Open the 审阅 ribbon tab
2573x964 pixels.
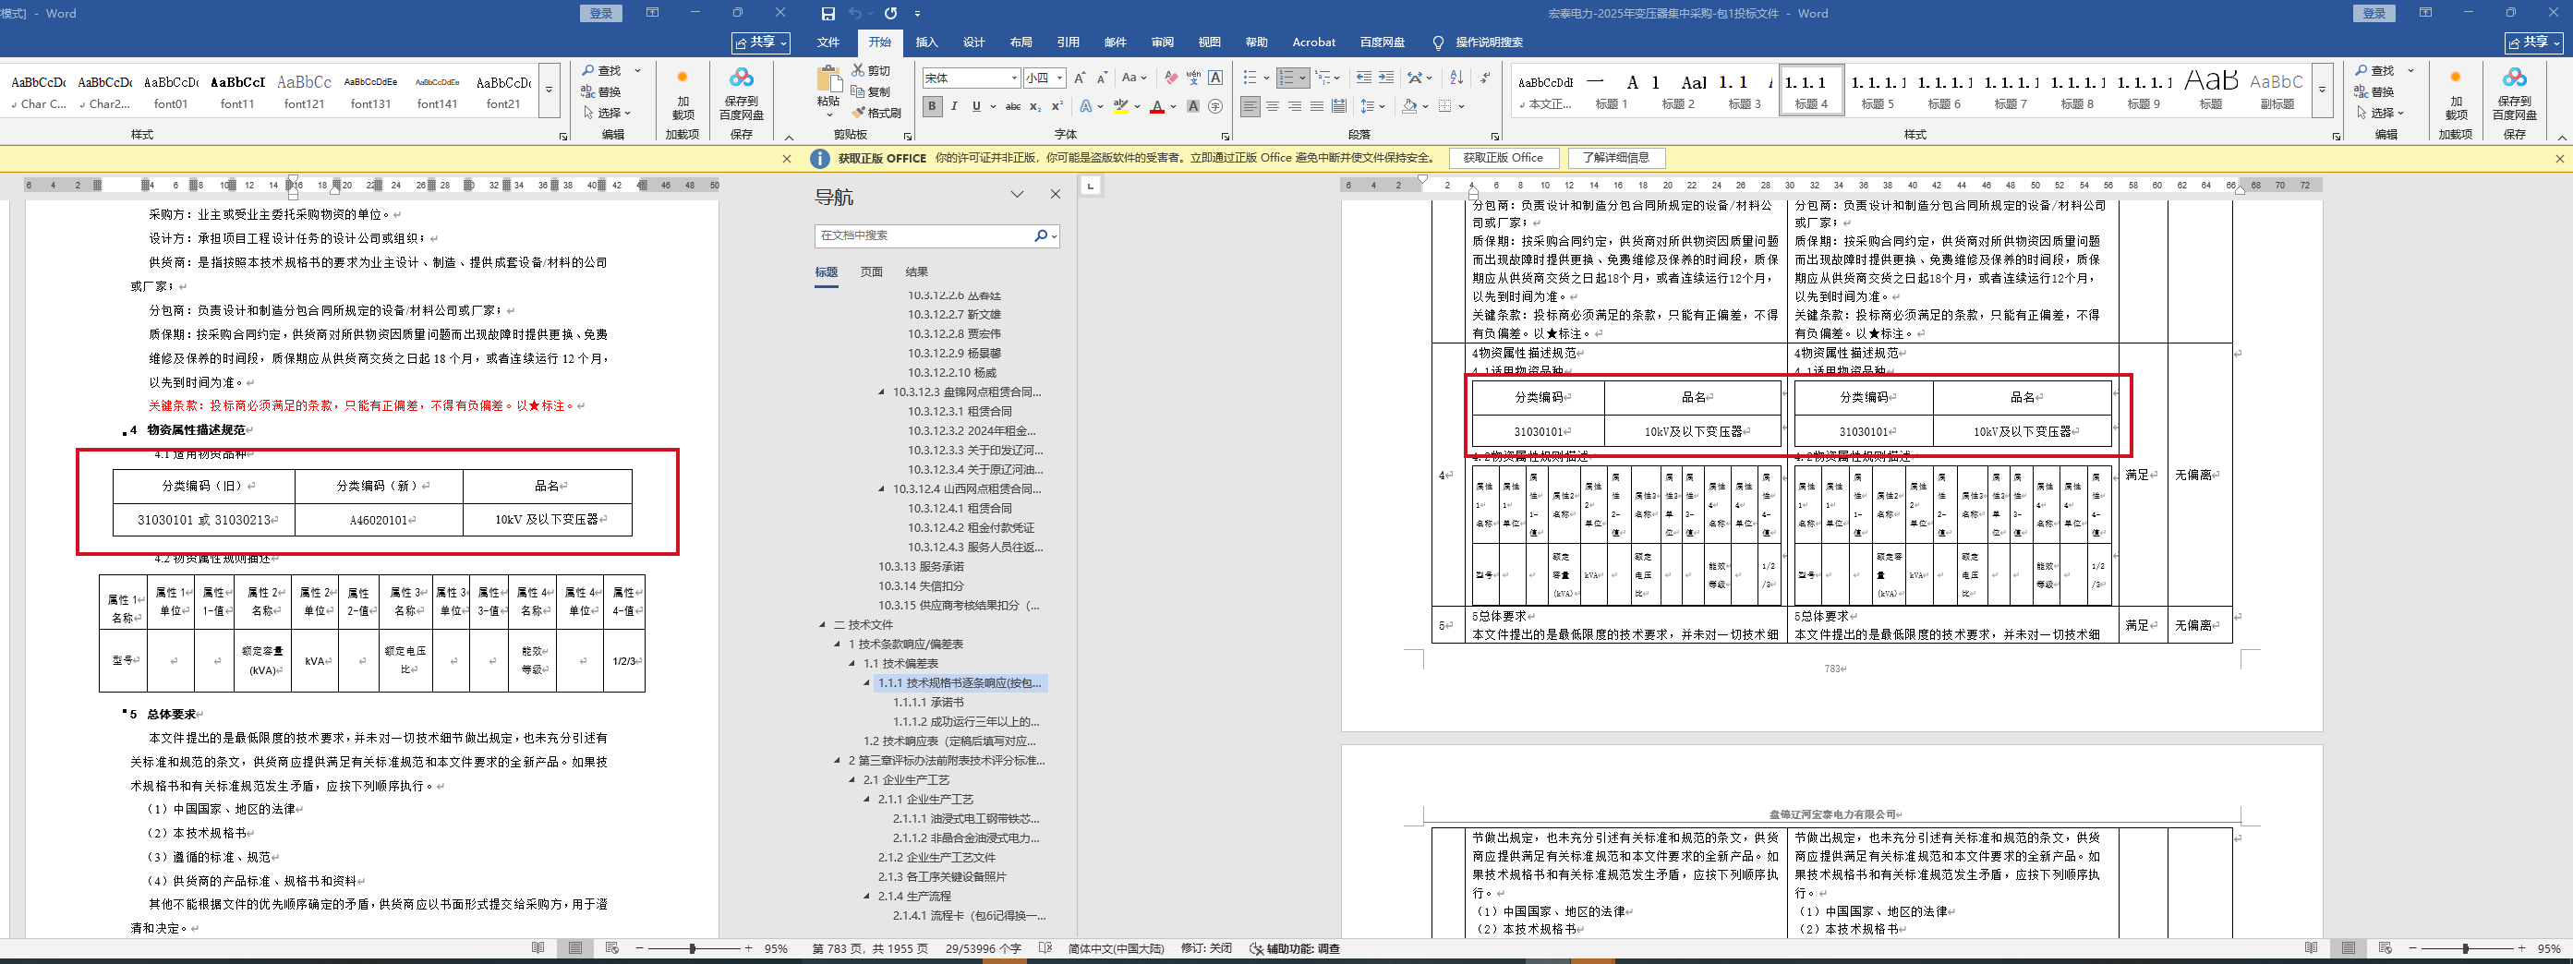coord(1163,42)
